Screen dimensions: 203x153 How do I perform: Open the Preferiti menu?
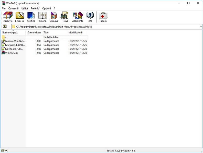(35, 8)
